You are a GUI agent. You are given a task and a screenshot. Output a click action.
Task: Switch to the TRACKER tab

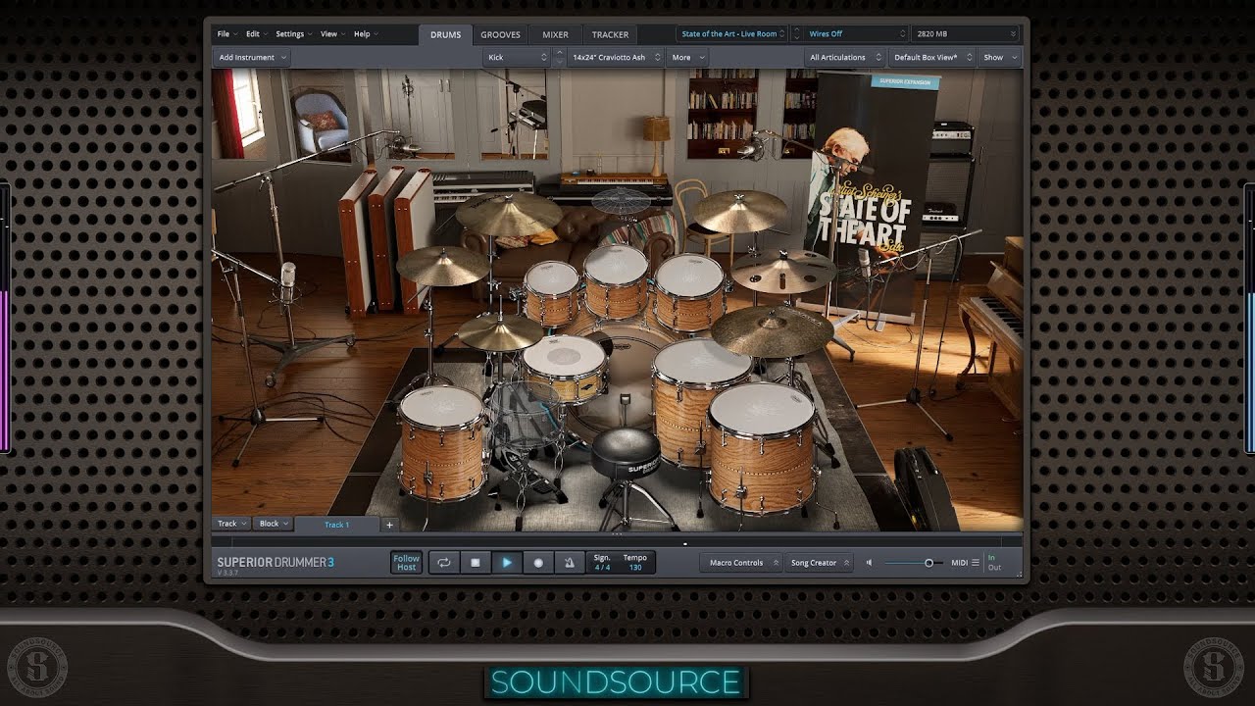point(610,34)
